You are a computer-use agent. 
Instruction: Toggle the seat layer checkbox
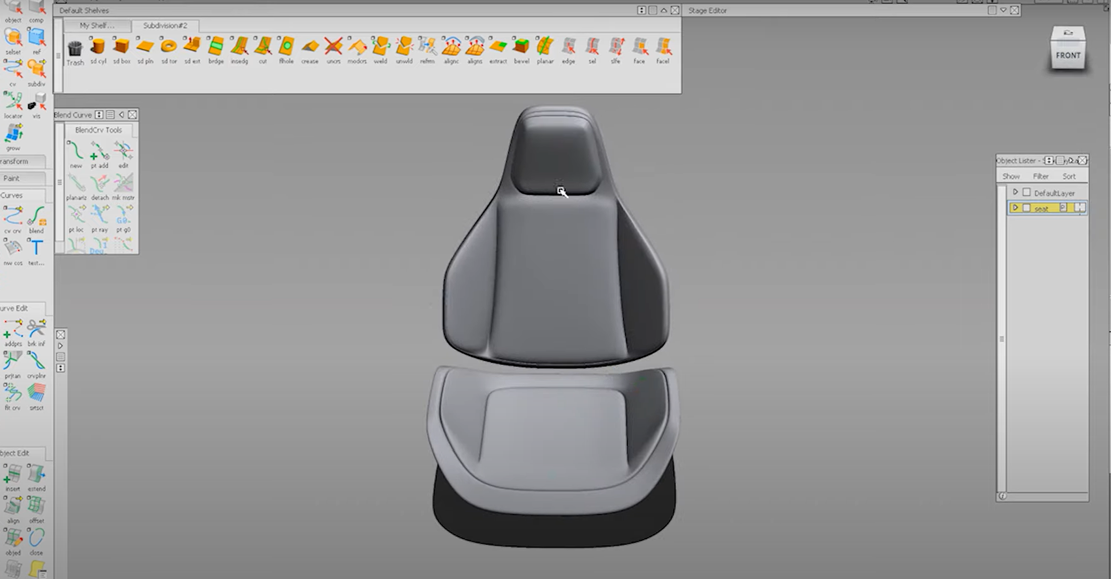1027,208
